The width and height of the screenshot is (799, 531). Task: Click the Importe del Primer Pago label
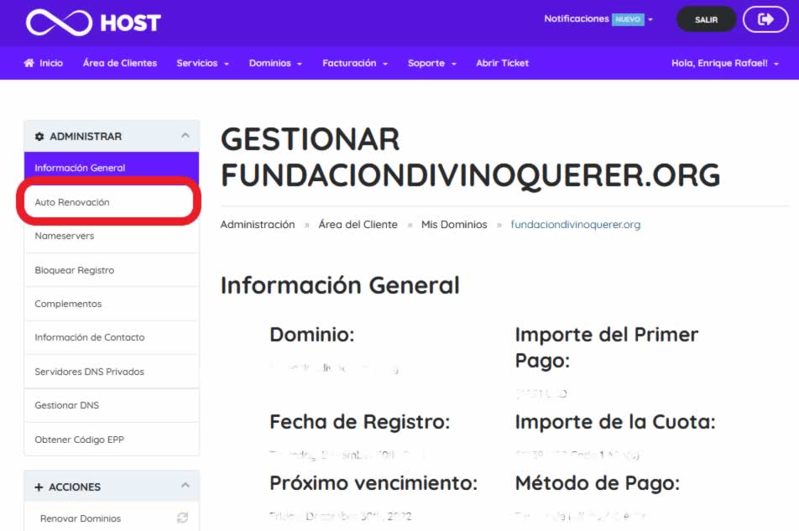(606, 347)
